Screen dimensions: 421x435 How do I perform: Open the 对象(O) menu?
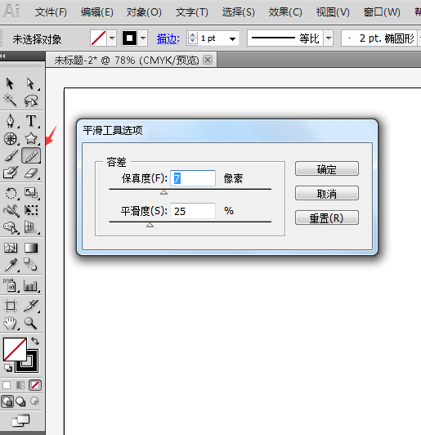(x=144, y=12)
